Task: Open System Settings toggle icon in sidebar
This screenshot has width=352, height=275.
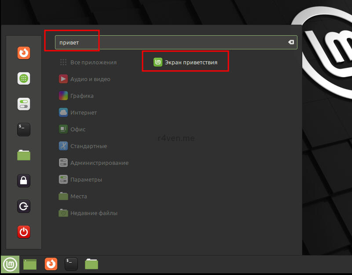Action: (24, 104)
